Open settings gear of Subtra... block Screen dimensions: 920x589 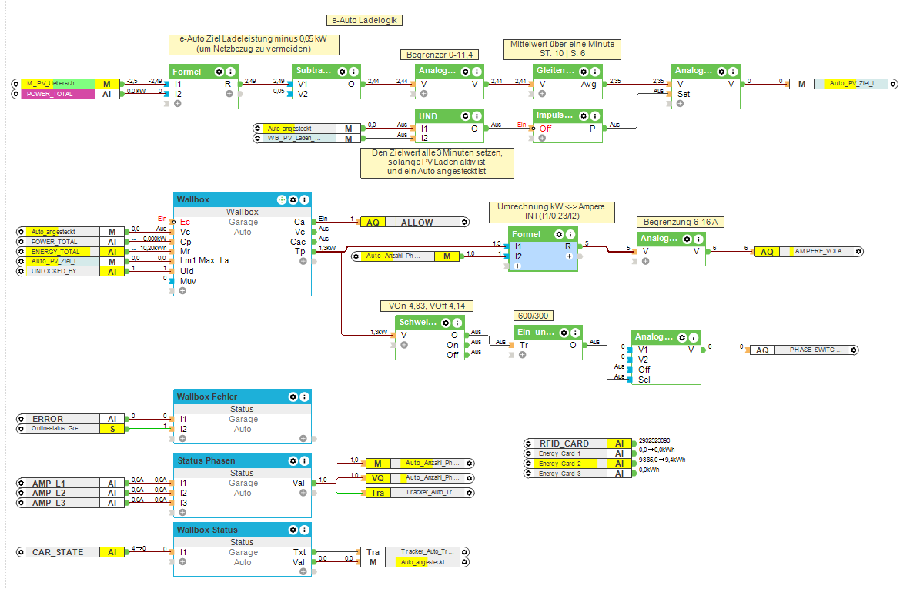tap(342, 72)
